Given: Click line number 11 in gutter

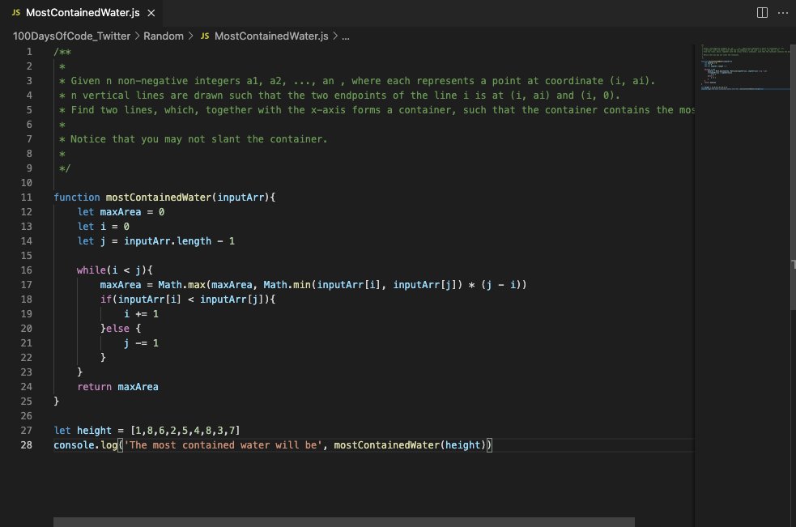Looking at the screenshot, I should (x=27, y=197).
